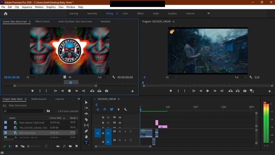Click Overwrite in the Source monitor
This screenshot has width=275, height=155.
click(99, 91)
